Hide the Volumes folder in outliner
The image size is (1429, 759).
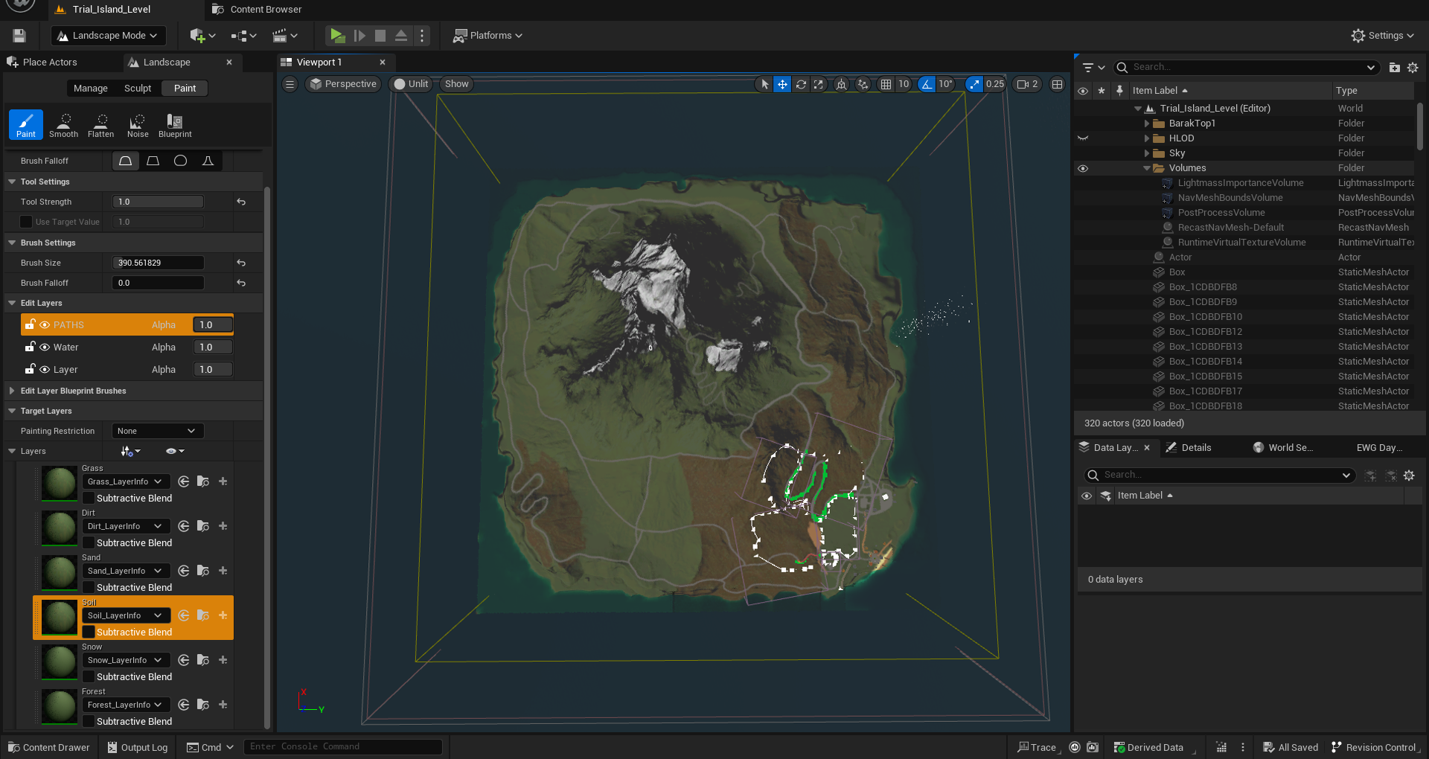[1083, 168]
